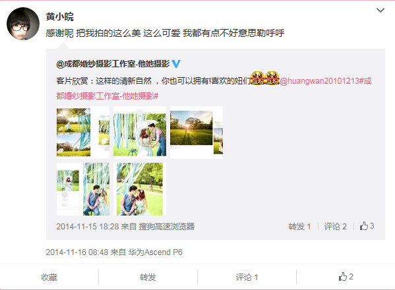Click the first 互粉 emoji icon

pos(257,78)
